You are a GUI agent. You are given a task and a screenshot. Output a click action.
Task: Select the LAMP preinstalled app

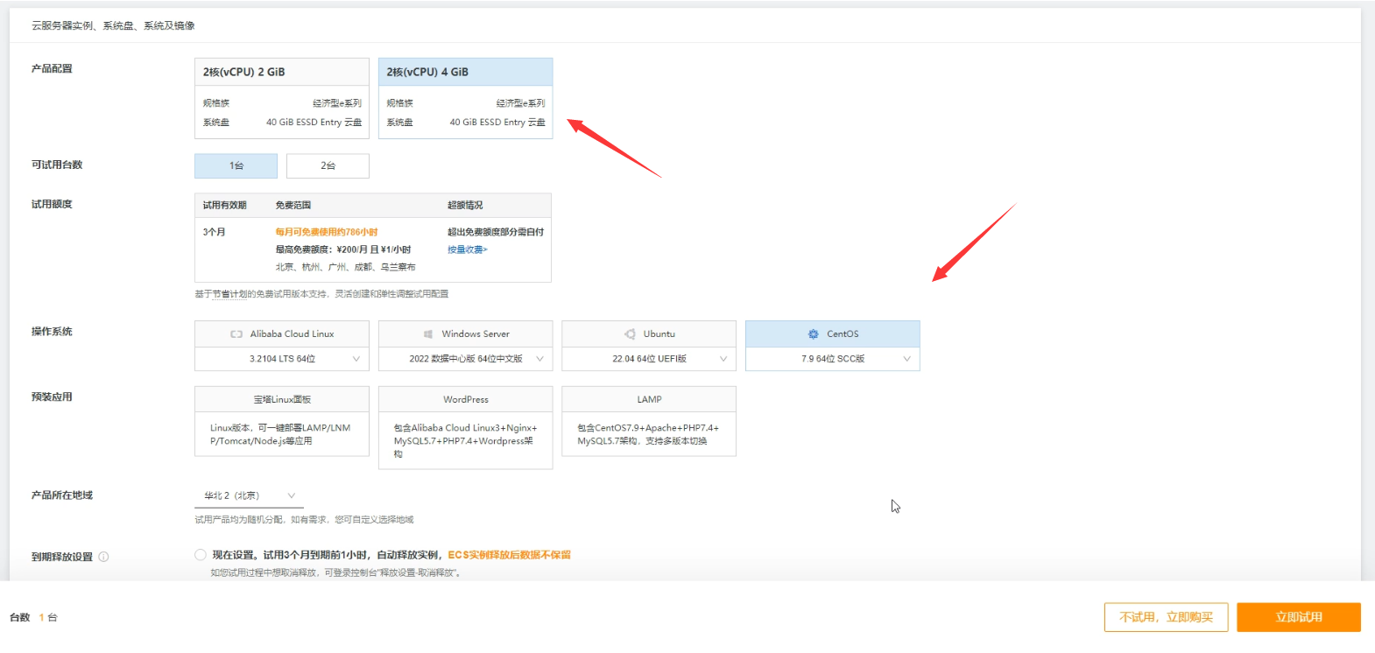coord(649,421)
